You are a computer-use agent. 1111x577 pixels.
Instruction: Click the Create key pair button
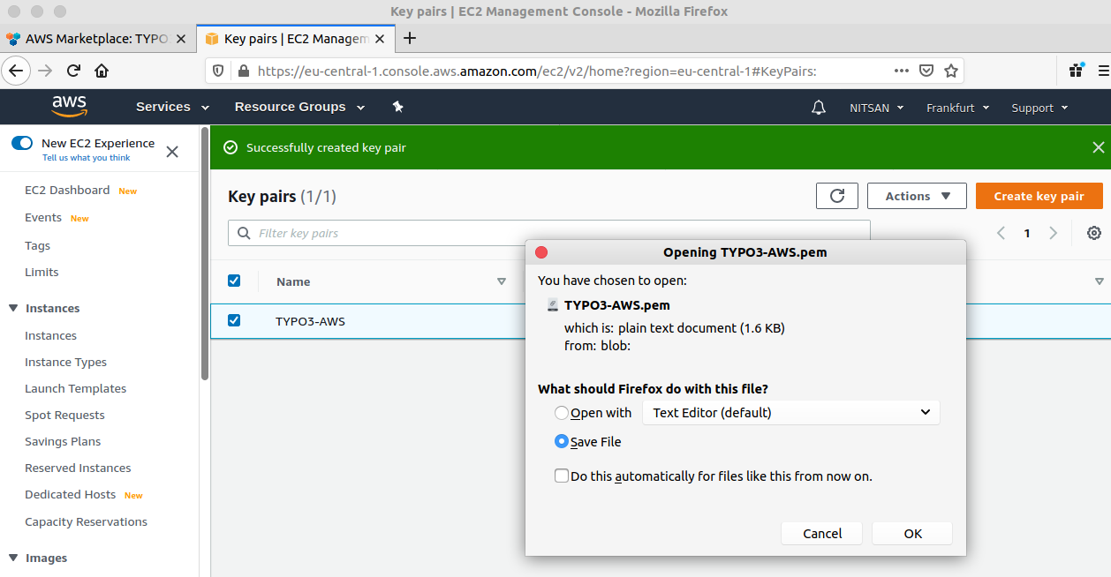coord(1039,196)
